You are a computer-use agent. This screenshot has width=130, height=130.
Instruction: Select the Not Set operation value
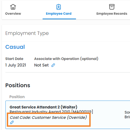[x=42, y=65]
